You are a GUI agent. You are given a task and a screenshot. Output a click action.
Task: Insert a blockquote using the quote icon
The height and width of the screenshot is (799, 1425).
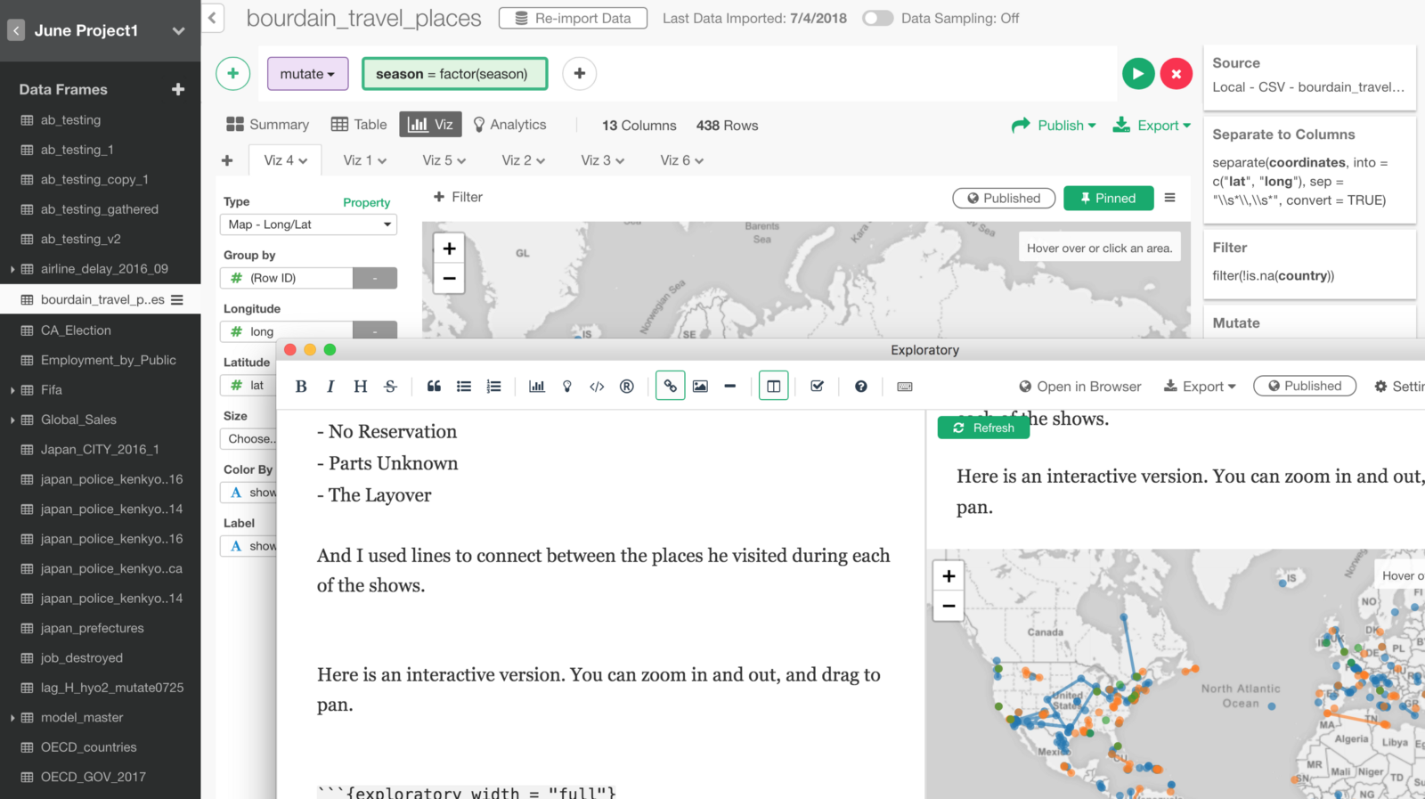(434, 387)
